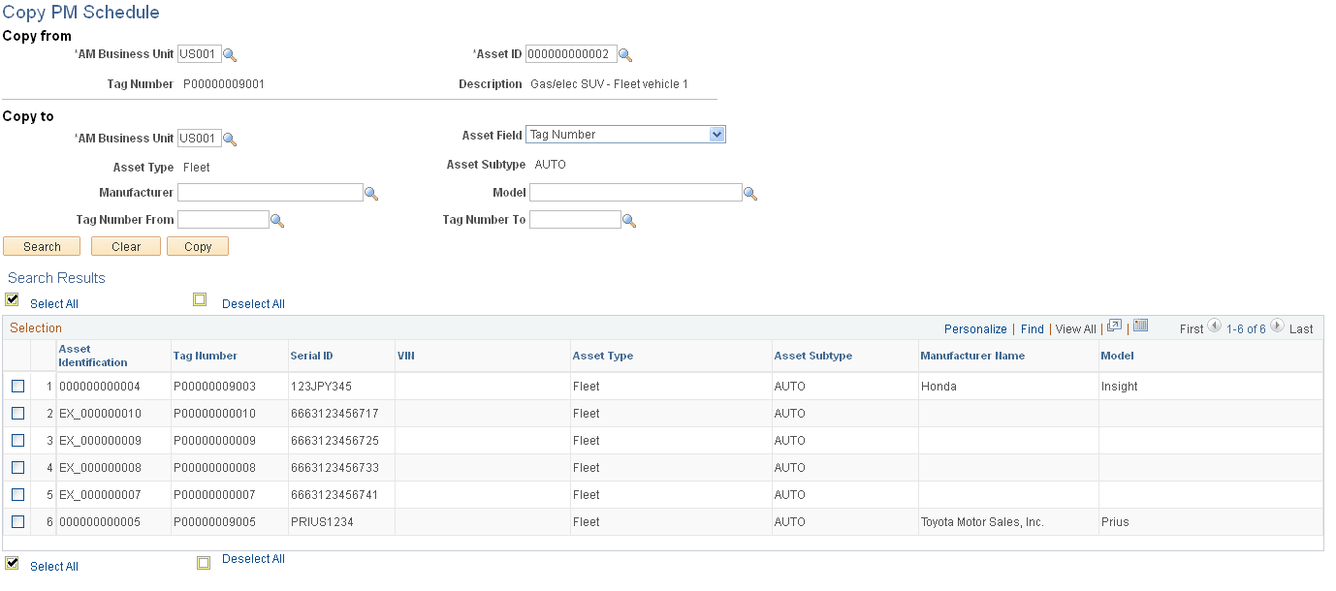Image resolution: width=1336 pixels, height=591 pixels.
Task: Check the checkbox for row 1 asset 000000000004
Action: tap(17, 386)
